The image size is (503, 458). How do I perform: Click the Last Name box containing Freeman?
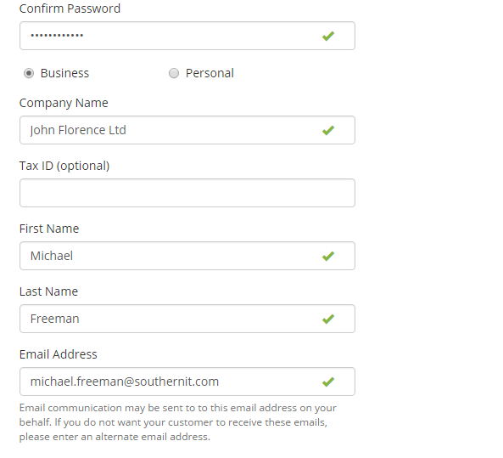[x=187, y=319]
